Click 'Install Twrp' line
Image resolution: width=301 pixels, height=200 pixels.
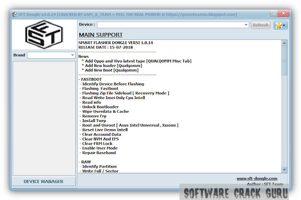coord(94,121)
